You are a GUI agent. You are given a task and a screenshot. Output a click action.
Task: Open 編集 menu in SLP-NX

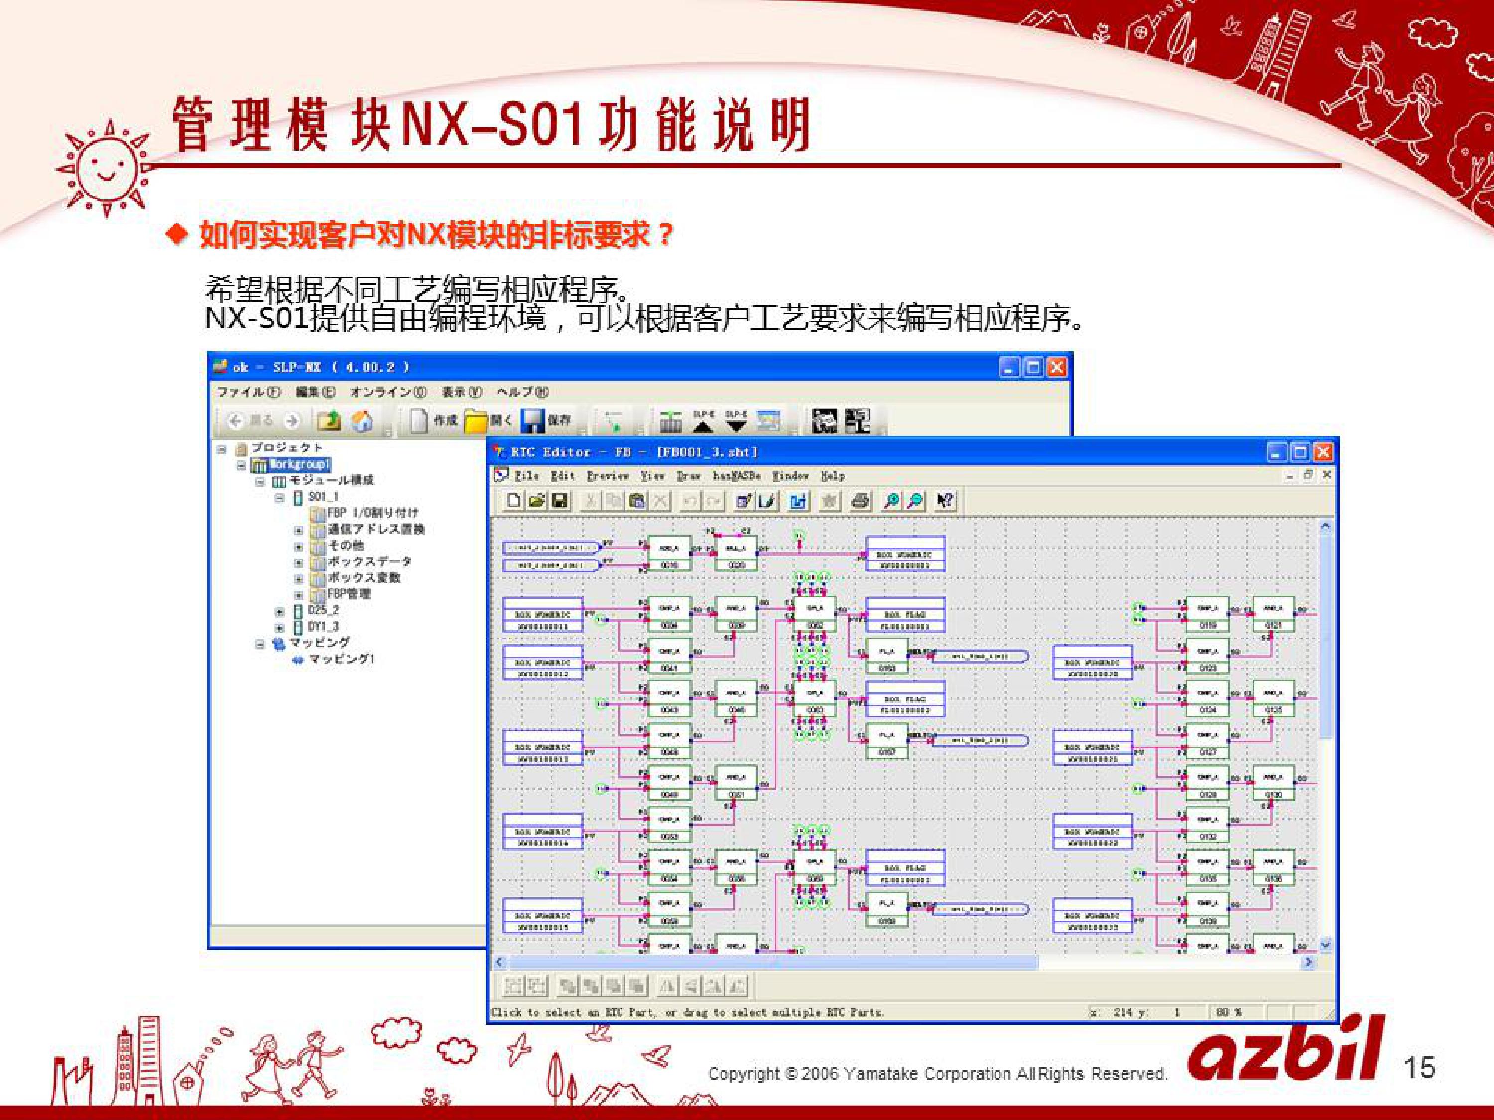[x=315, y=392]
